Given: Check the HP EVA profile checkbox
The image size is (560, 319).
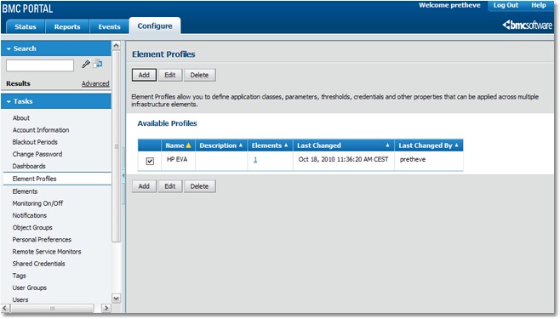Looking at the screenshot, I should [150, 161].
